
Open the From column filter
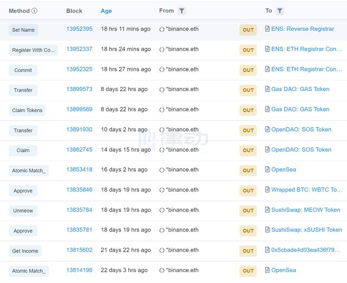coord(182,11)
